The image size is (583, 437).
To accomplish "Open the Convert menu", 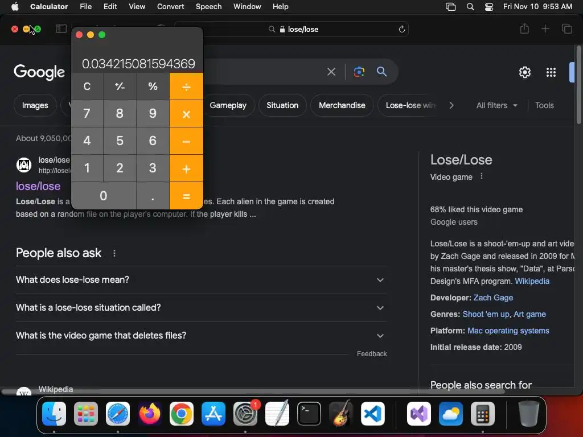I will (x=170, y=7).
